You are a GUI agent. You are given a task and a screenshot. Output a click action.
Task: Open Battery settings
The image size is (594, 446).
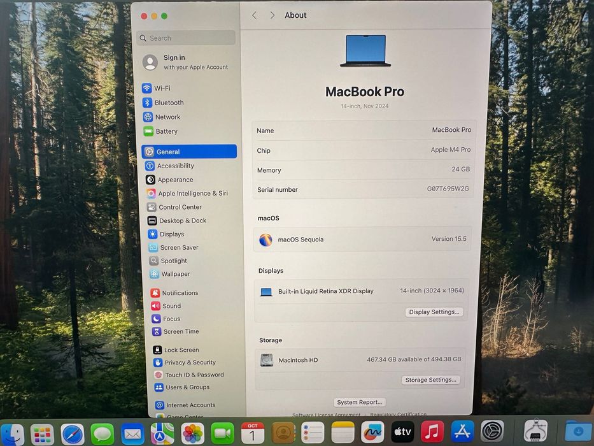click(160, 131)
